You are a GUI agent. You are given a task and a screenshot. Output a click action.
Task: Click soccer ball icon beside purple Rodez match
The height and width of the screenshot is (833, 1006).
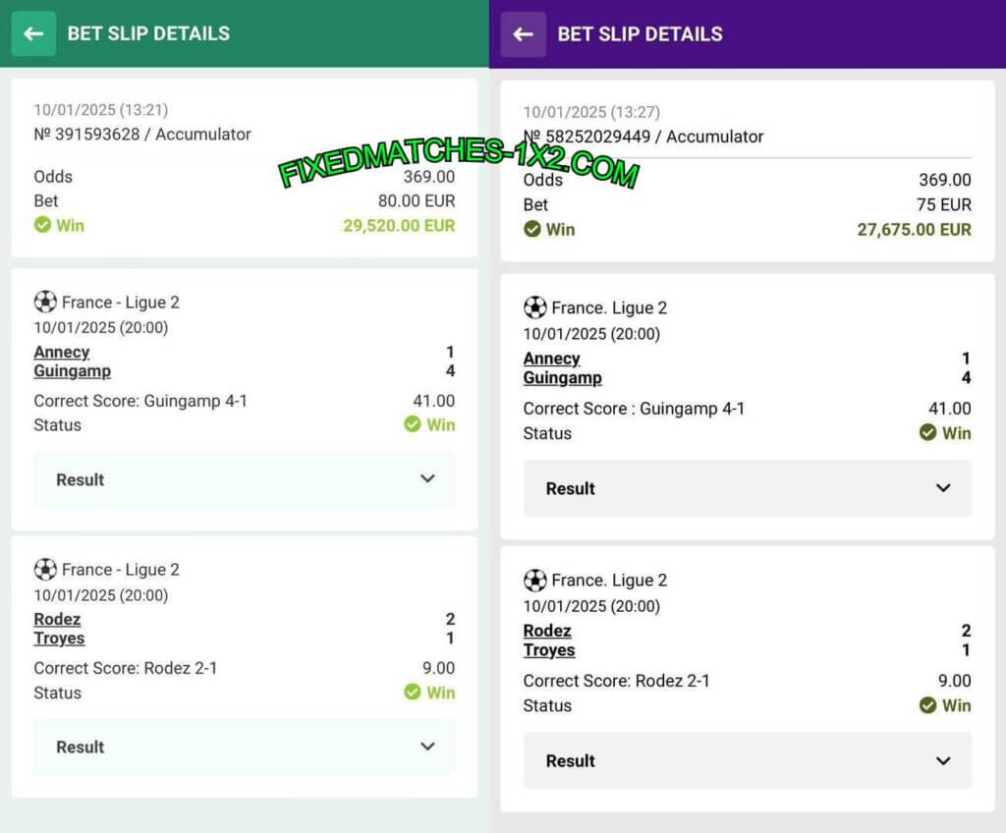click(x=534, y=580)
